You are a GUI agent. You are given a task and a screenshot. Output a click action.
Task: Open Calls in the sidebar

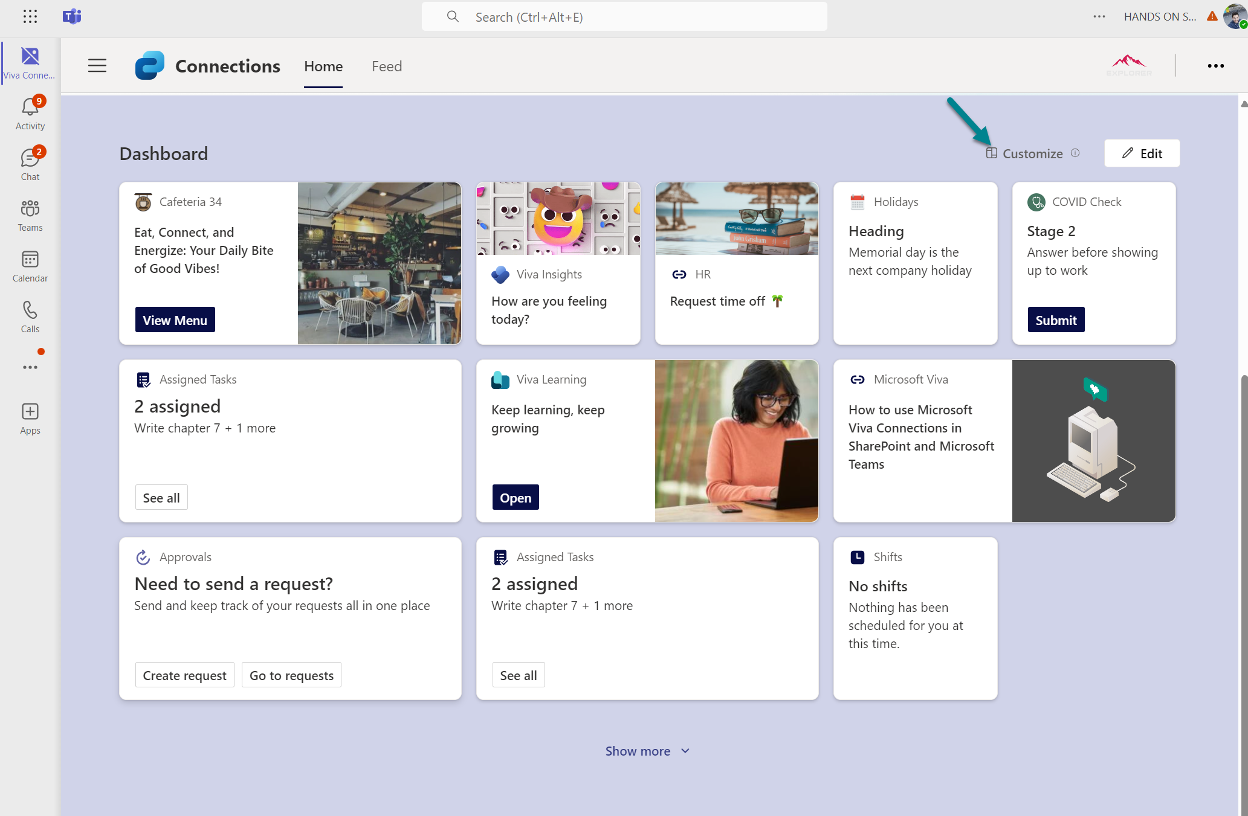[x=30, y=311]
